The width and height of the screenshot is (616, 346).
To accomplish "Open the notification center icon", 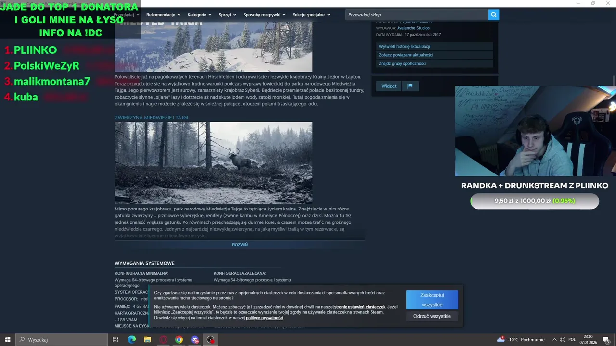I will tap(606, 340).
